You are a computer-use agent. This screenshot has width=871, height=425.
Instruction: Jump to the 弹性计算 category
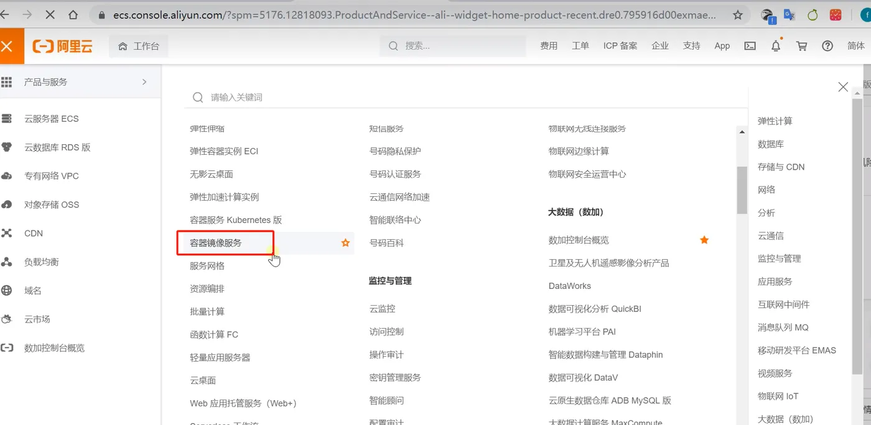coord(775,121)
